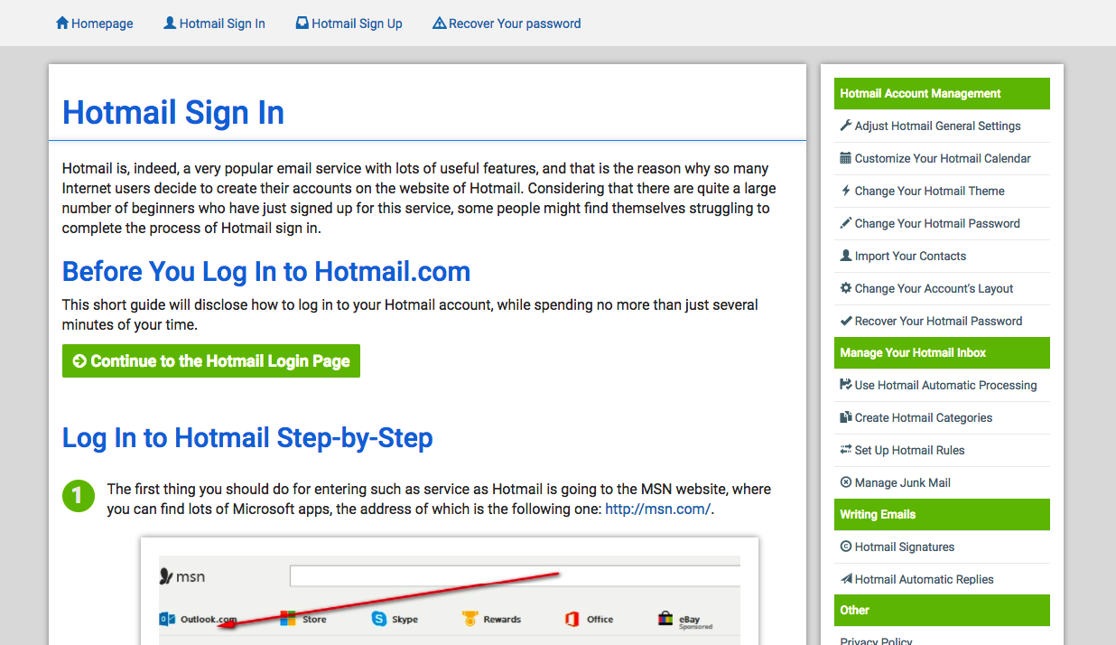Click the user icon beside Hotmail Sign In
Image resolution: width=1116 pixels, height=645 pixels.
pyautogui.click(x=170, y=23)
